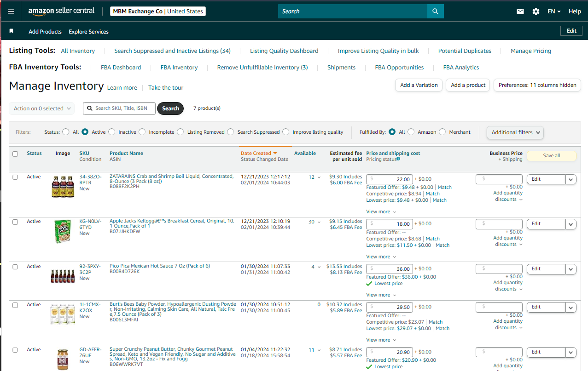Image resolution: width=588 pixels, height=371 pixels.
Task: Click price field showing 22.00
Action: tap(389, 179)
